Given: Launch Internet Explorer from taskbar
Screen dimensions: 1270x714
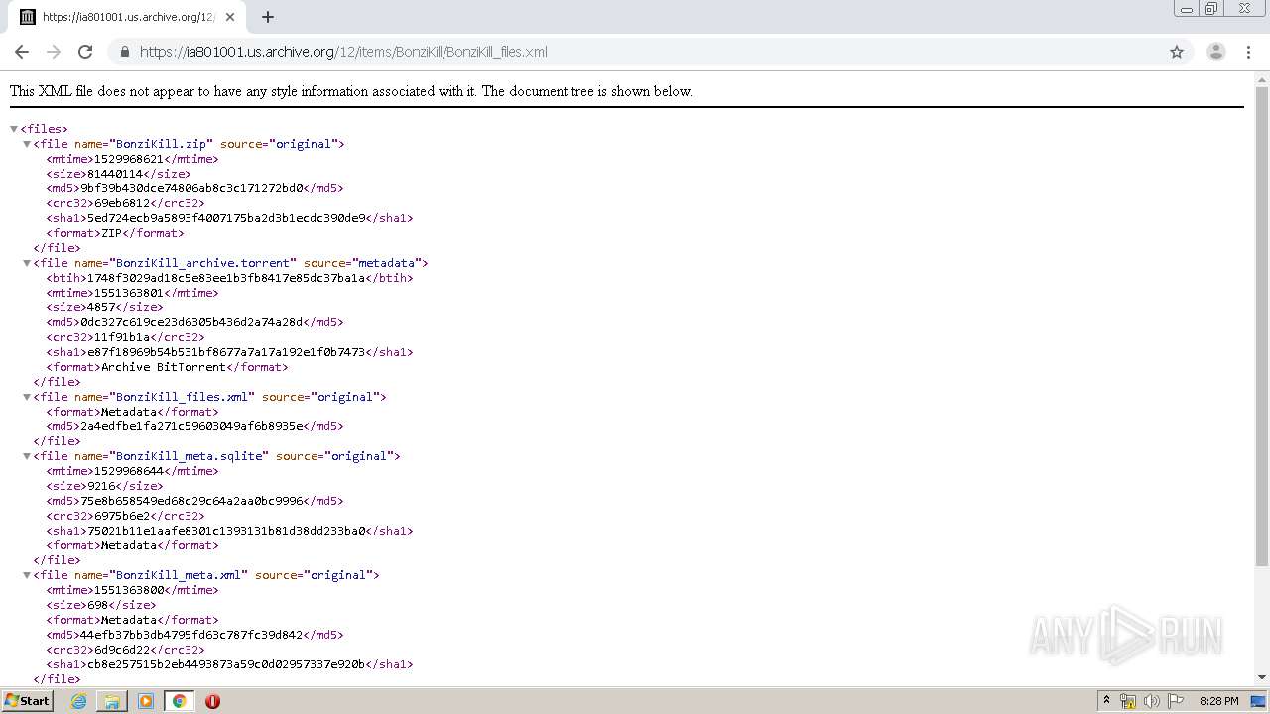Looking at the screenshot, I should pos(78,701).
